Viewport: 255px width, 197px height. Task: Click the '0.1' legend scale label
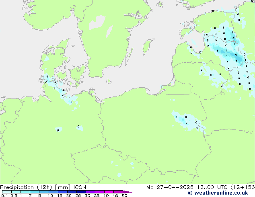coord(4,195)
